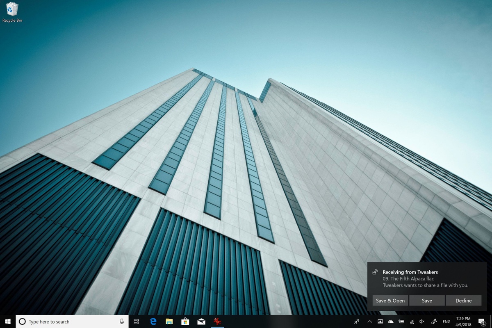
Task: Click the ENG language indicator
Action: click(x=446, y=322)
